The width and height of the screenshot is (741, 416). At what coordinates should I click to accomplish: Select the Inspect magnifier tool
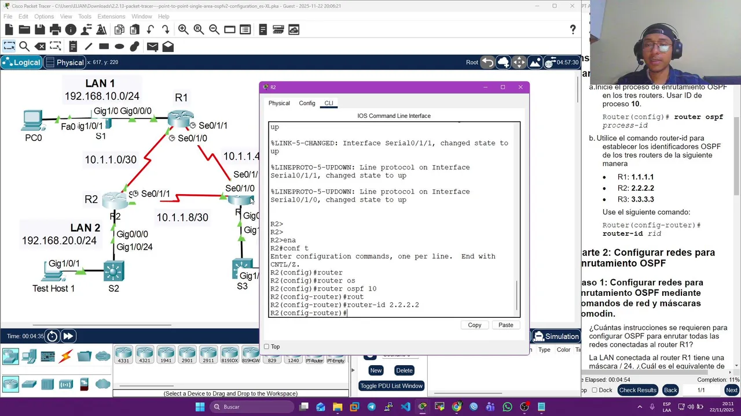[24, 46]
